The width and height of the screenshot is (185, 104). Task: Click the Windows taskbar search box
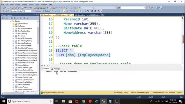click(30, 101)
